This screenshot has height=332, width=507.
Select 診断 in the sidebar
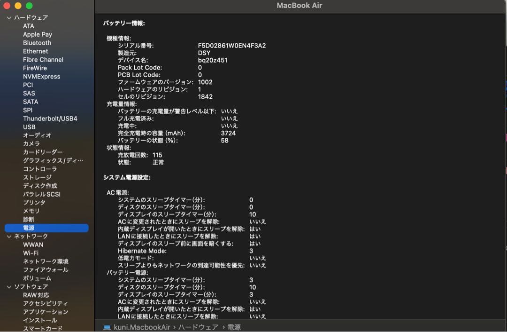(29, 220)
